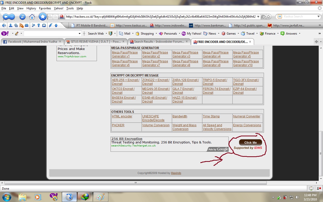Click the blue feather blog editor icon
The image size is (323, 202).
(x=51, y=26)
